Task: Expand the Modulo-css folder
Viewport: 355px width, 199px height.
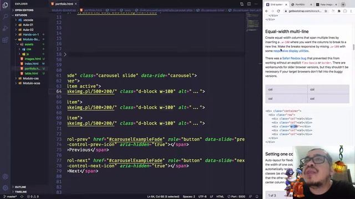Action: (31, 78)
